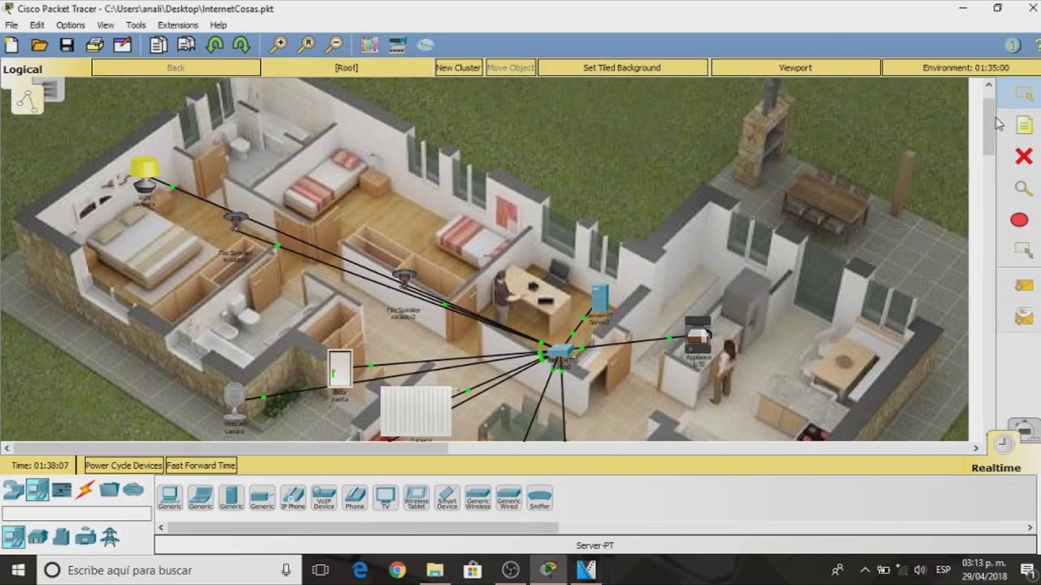Click the Fast Forward Time button

click(201, 466)
